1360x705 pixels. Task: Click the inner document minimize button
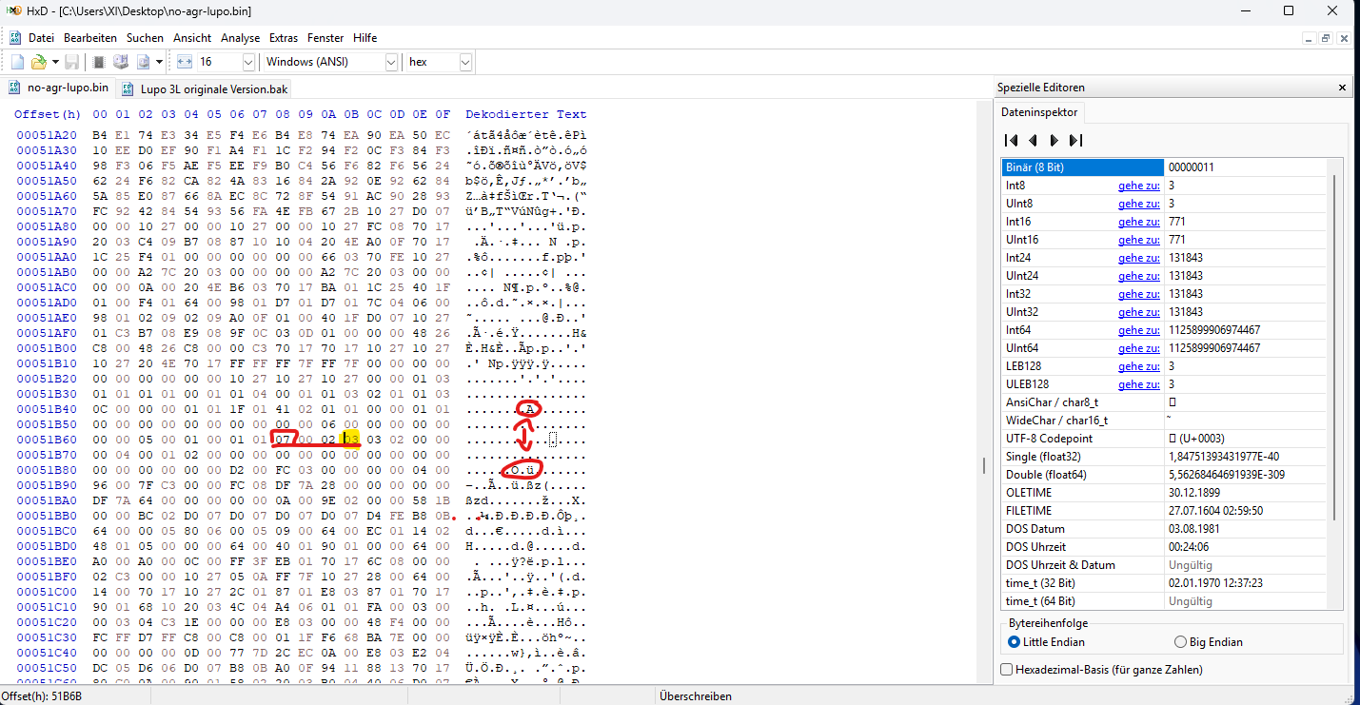[x=1311, y=38]
